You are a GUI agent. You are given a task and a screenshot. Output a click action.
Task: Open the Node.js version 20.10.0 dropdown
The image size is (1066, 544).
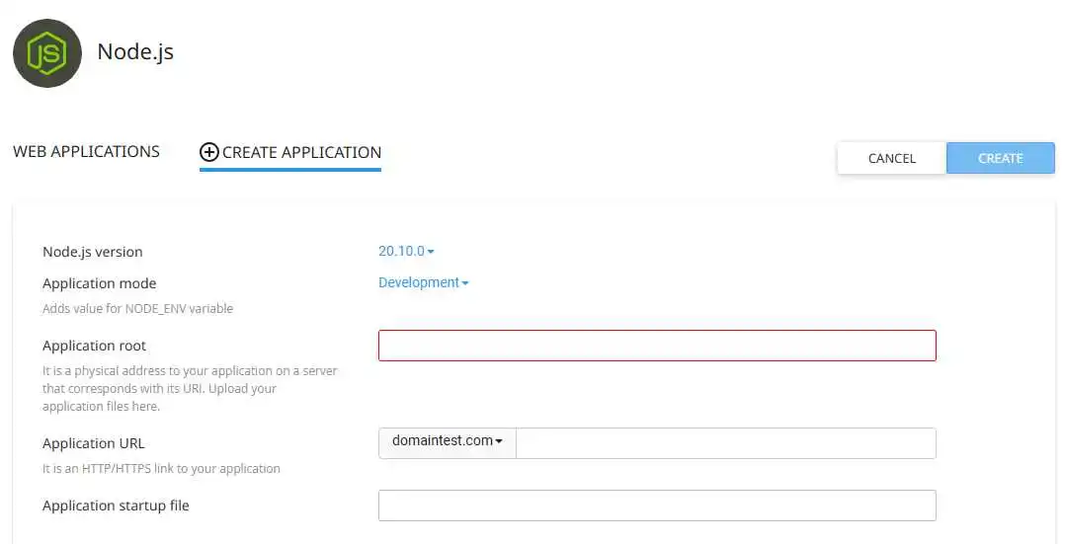point(406,252)
